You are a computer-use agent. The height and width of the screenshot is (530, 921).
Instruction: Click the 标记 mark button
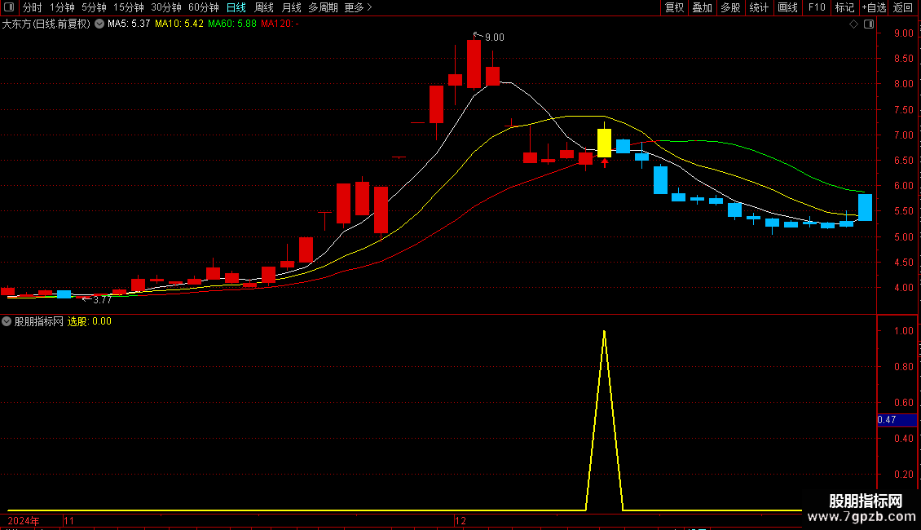click(844, 7)
